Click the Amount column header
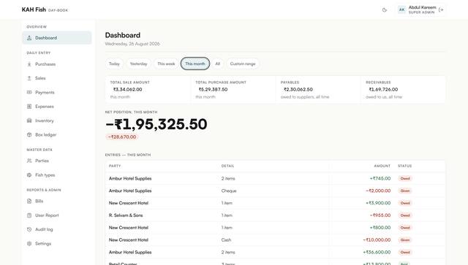This screenshot has height=265, width=468. tap(382, 166)
